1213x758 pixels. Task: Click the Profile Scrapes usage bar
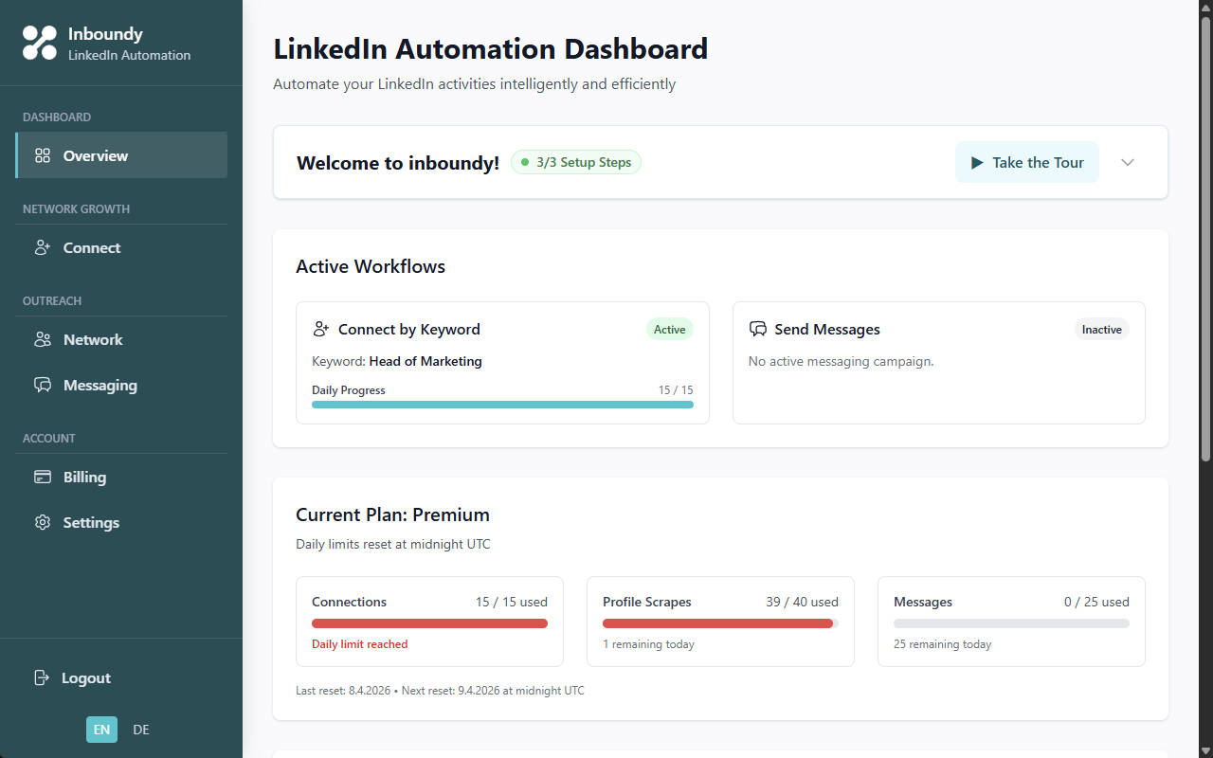[x=720, y=623]
